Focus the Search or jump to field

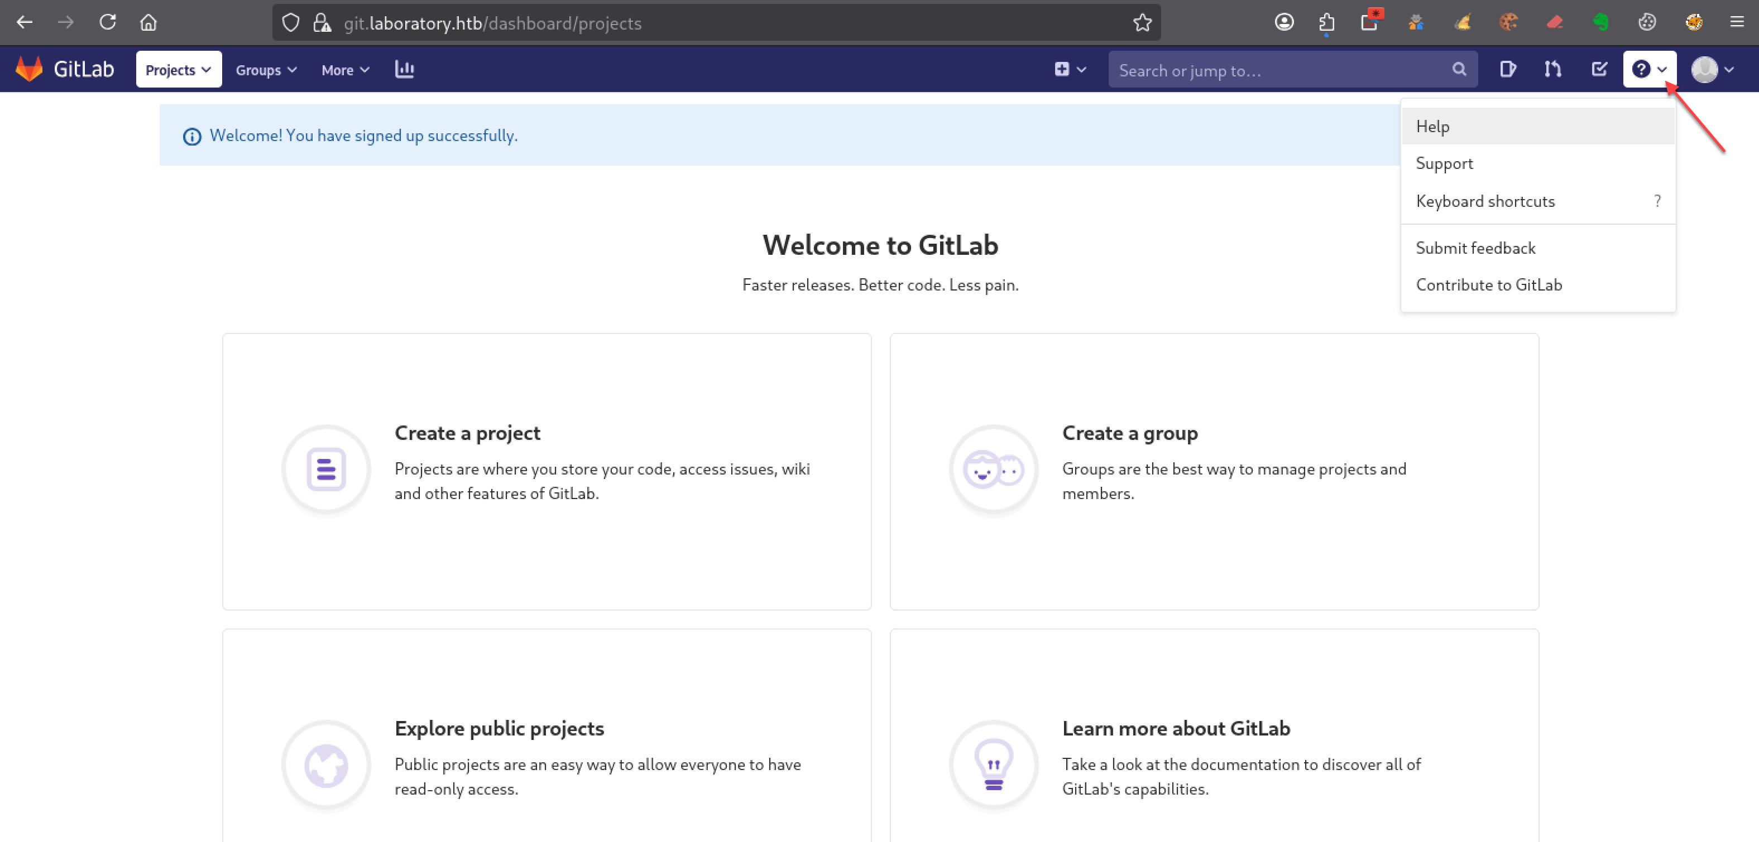[x=1293, y=70]
